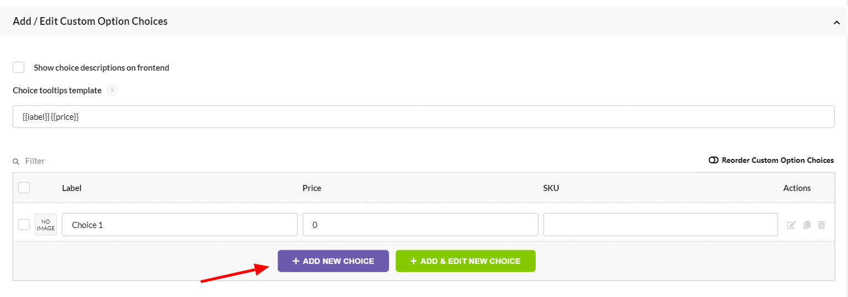Check the Choice 1 row checkbox
Screen dimensions: 848x297
click(24, 225)
